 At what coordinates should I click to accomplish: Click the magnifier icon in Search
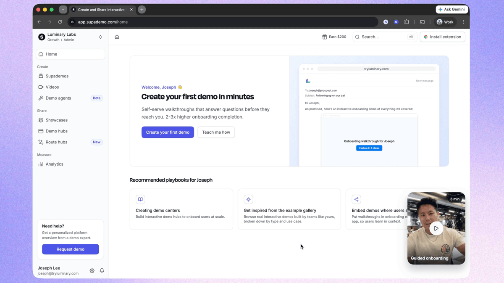click(x=357, y=37)
